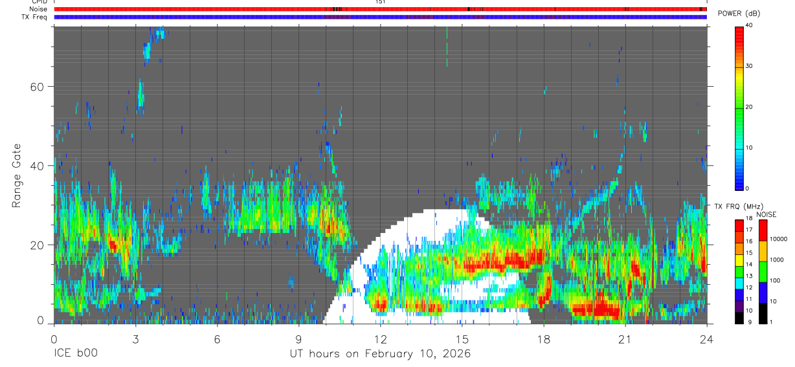Select the 40 tick on power colorbar
The height and width of the screenshot is (367, 795).
coord(750,25)
